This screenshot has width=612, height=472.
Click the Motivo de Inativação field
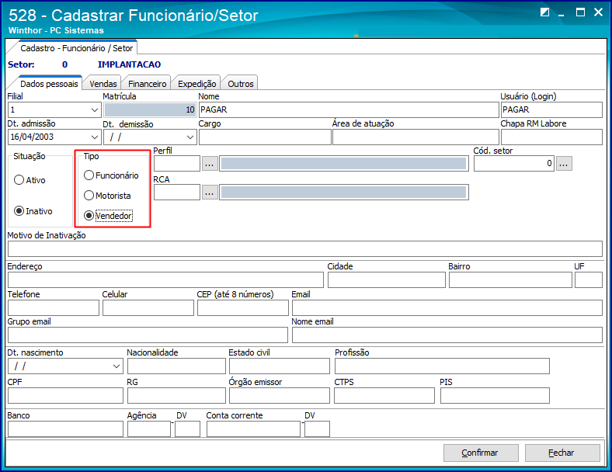click(x=304, y=249)
